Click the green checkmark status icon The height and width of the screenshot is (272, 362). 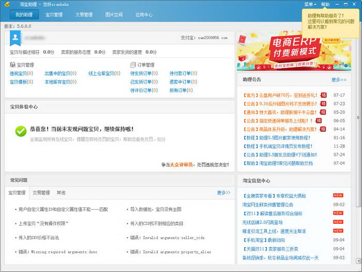tap(21, 131)
